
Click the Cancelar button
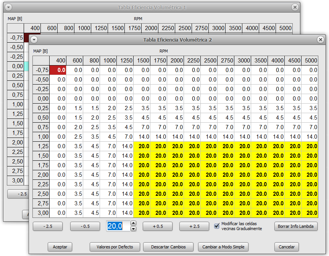click(287, 247)
